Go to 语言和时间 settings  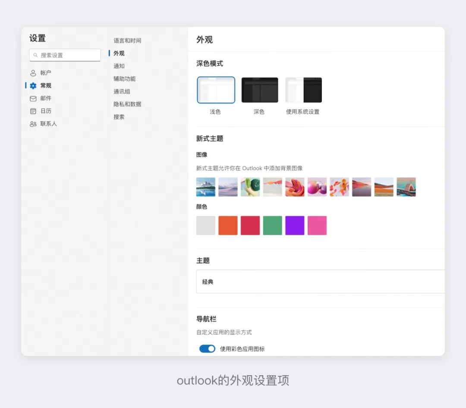(127, 41)
